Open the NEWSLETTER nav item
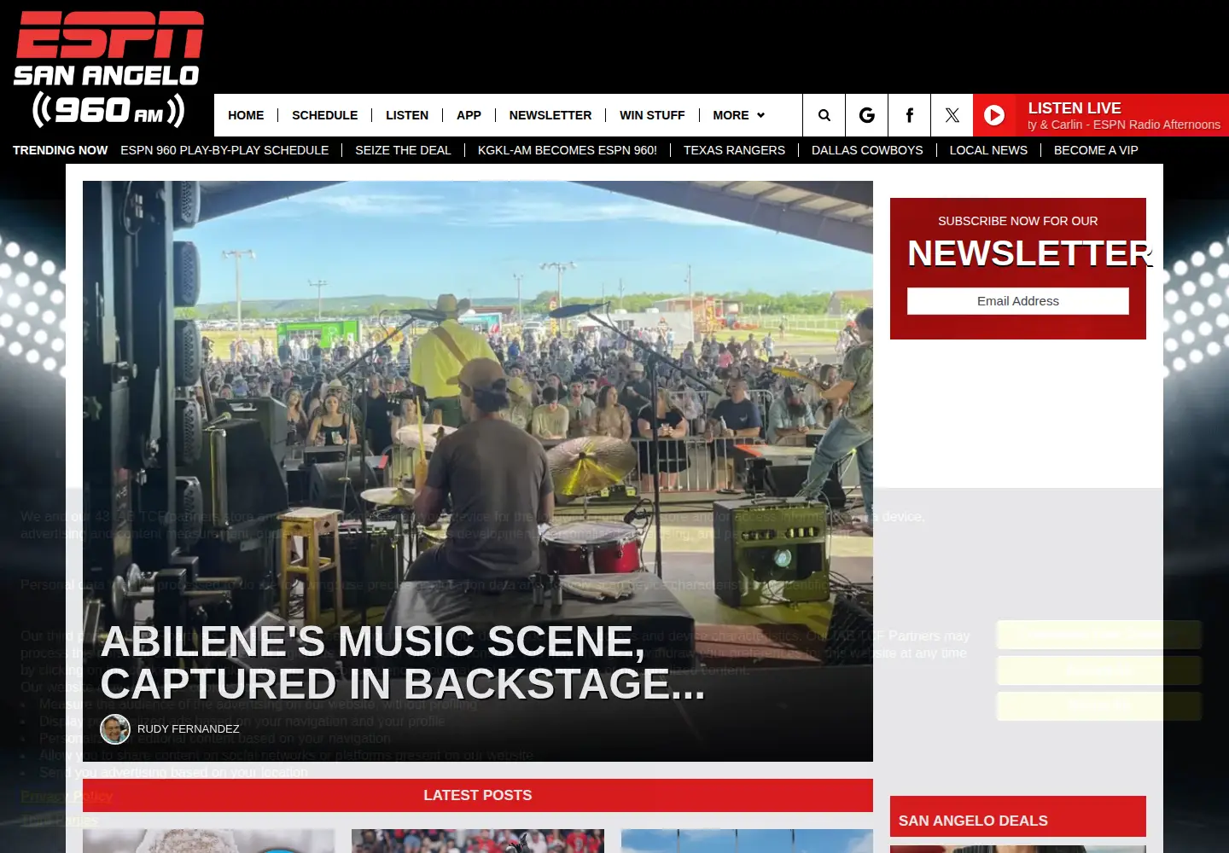 550,115
